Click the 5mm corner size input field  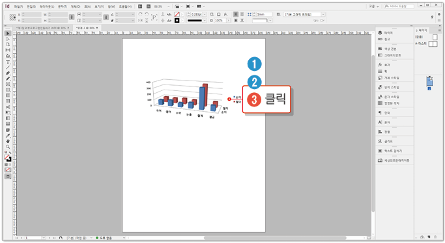coord(264,14)
